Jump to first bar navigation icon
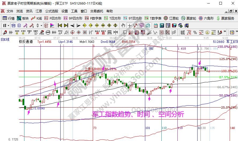238x141 pixels. coord(60,25)
